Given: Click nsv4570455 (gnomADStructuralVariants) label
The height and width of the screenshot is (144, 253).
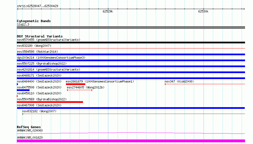Looking at the screenshot, I should pyautogui.click(x=49, y=40).
